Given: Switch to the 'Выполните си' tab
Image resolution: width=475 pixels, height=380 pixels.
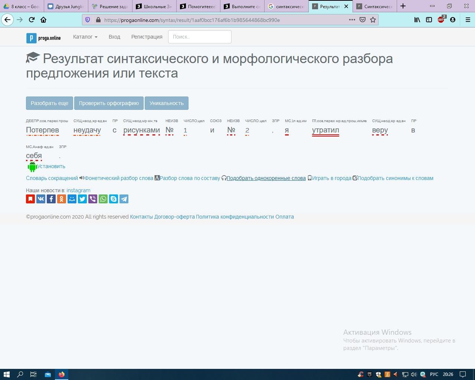Looking at the screenshot, I should click(242, 6).
